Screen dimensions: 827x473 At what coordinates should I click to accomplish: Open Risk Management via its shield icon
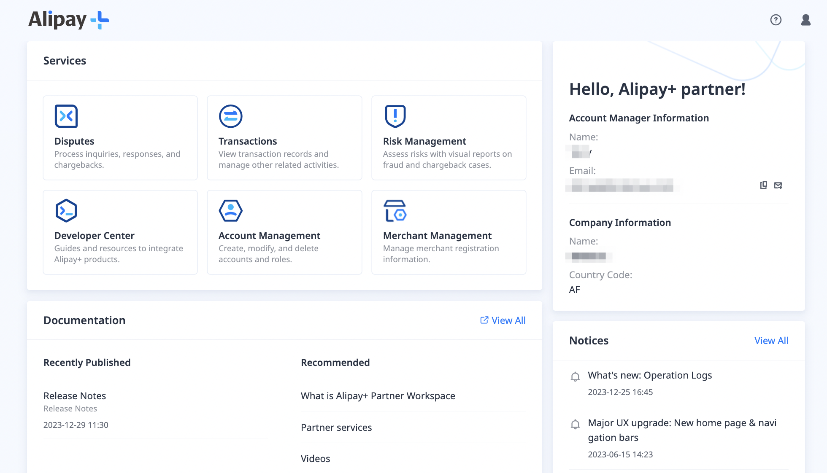point(395,116)
